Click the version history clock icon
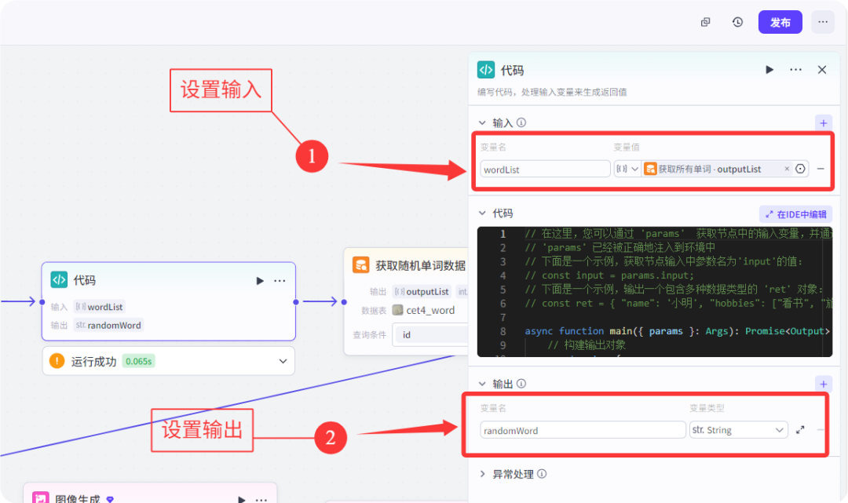 coord(737,21)
